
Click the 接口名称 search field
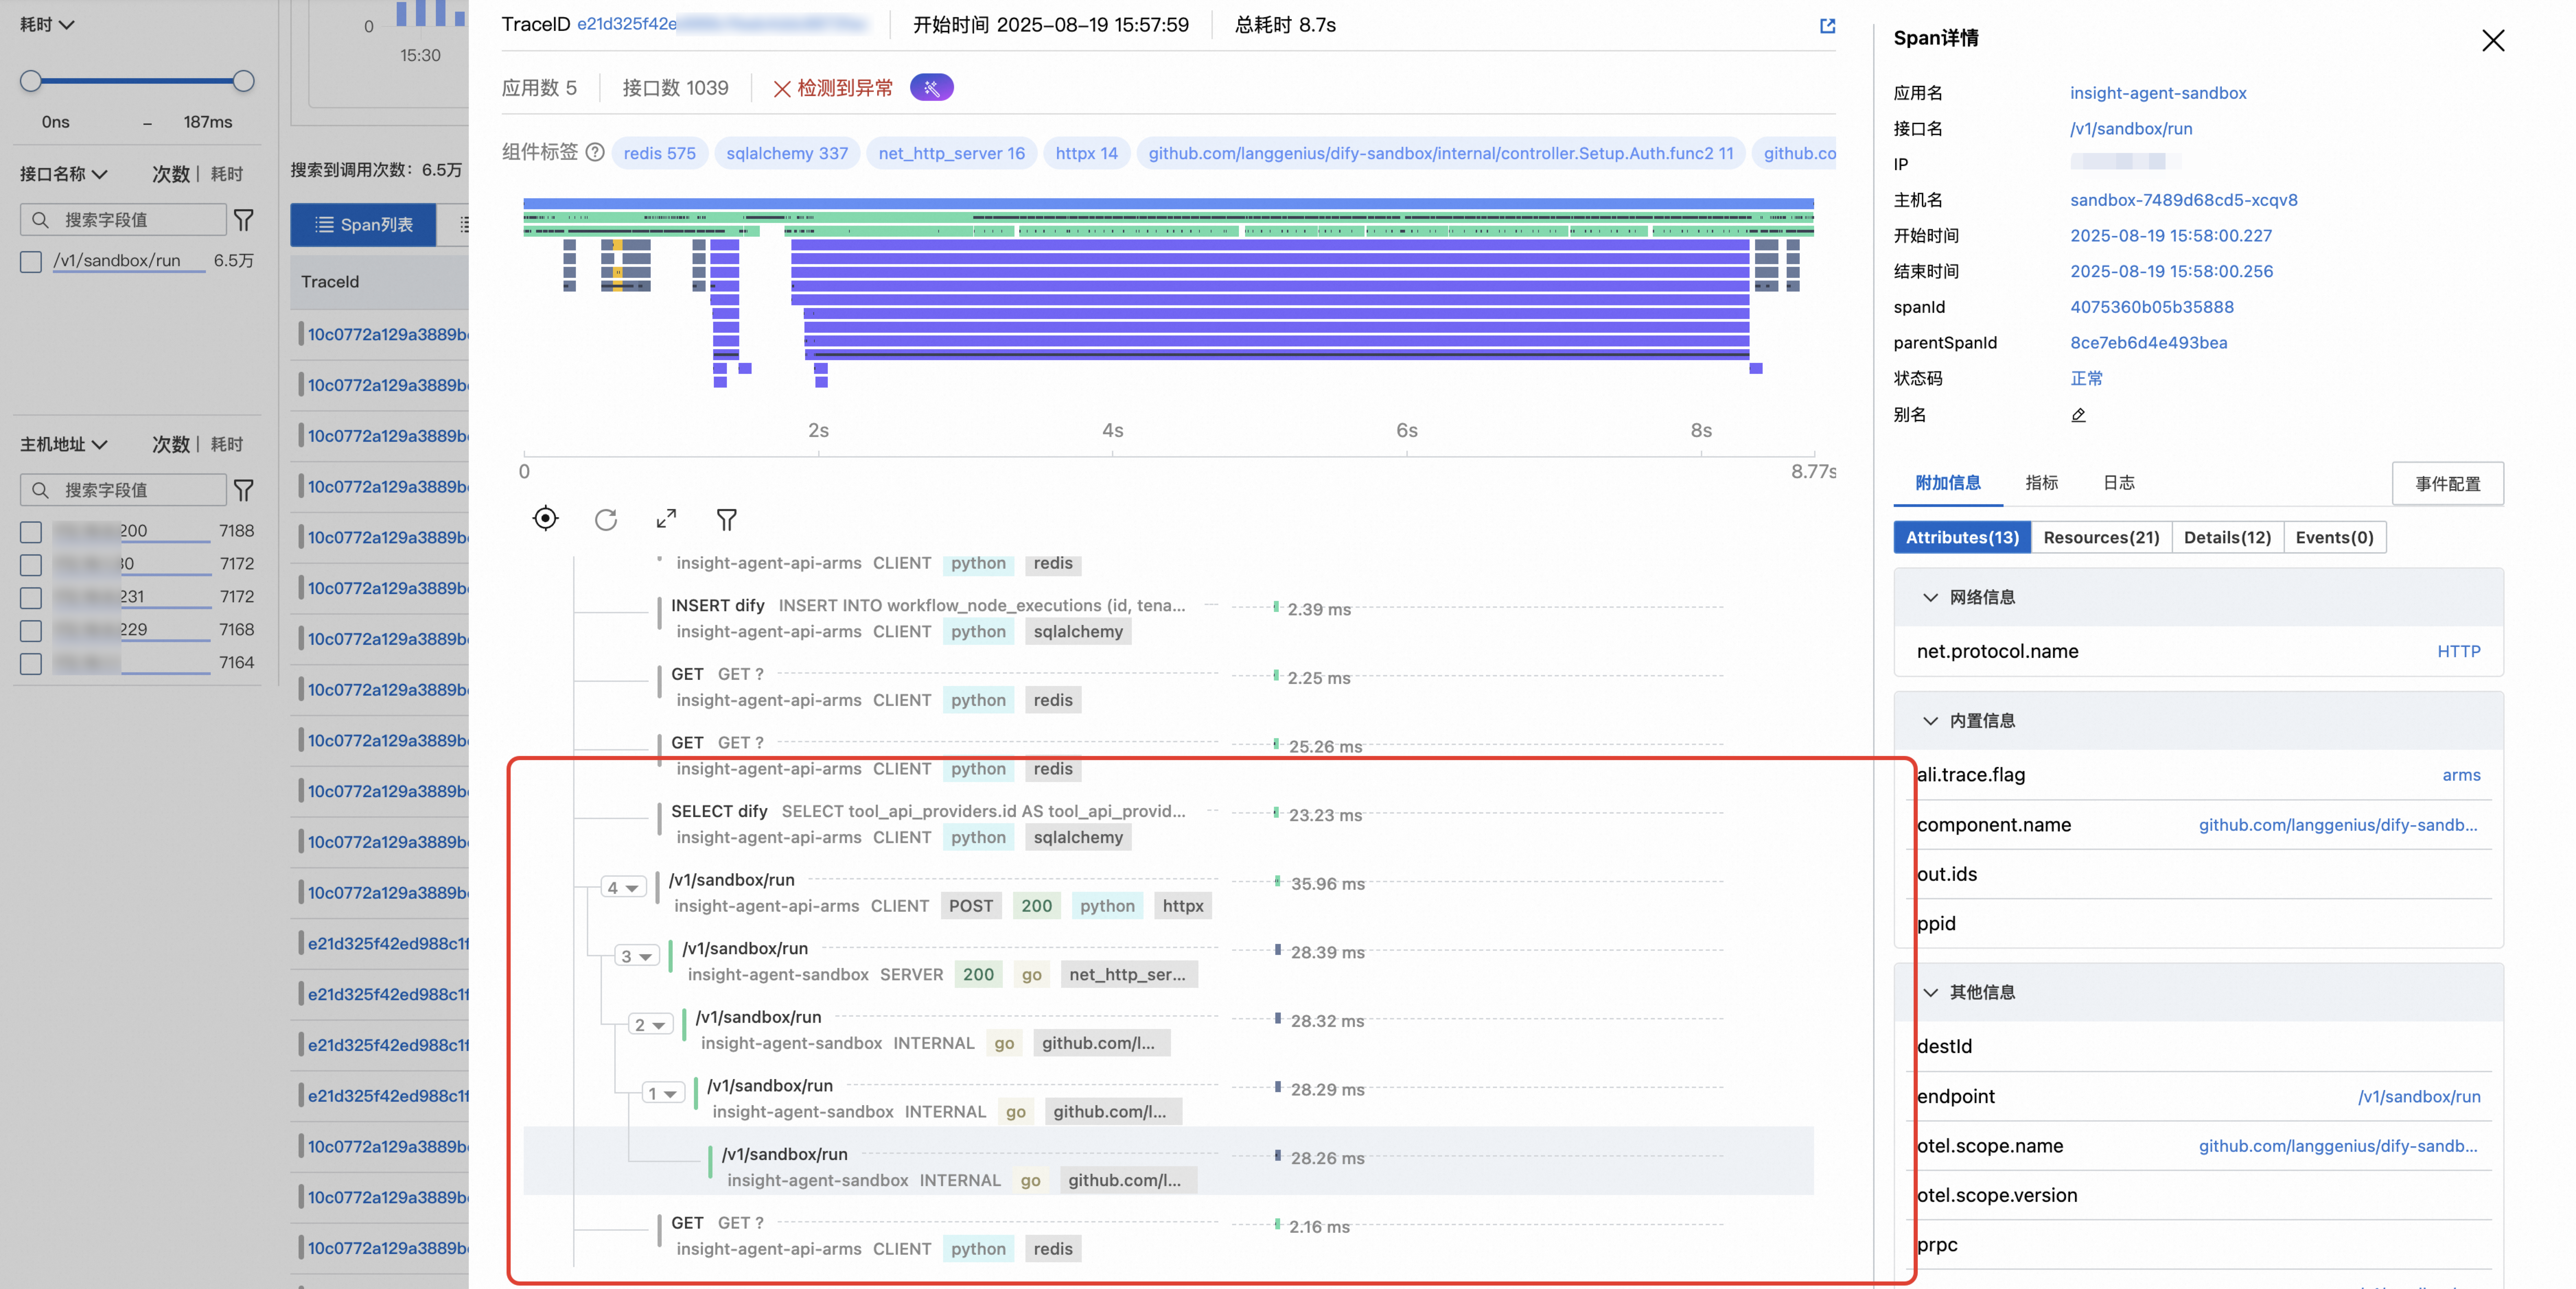tap(123, 220)
